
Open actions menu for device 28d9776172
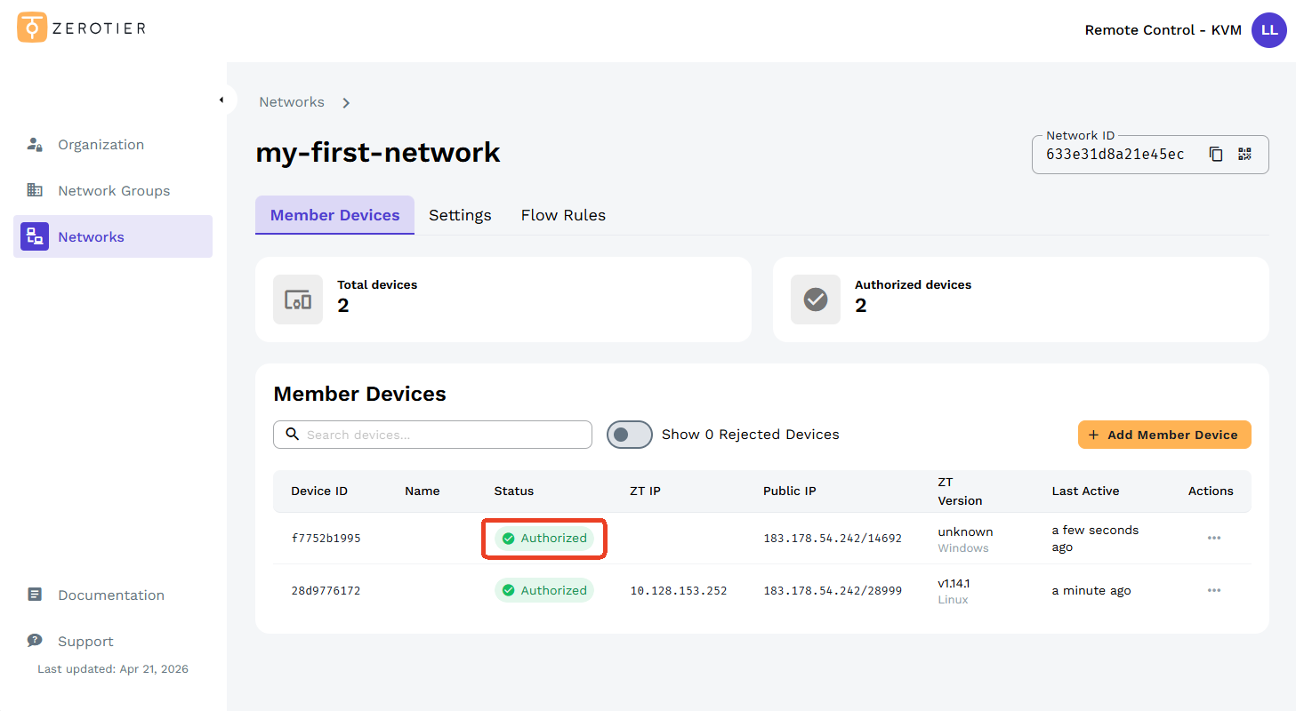pos(1213,591)
